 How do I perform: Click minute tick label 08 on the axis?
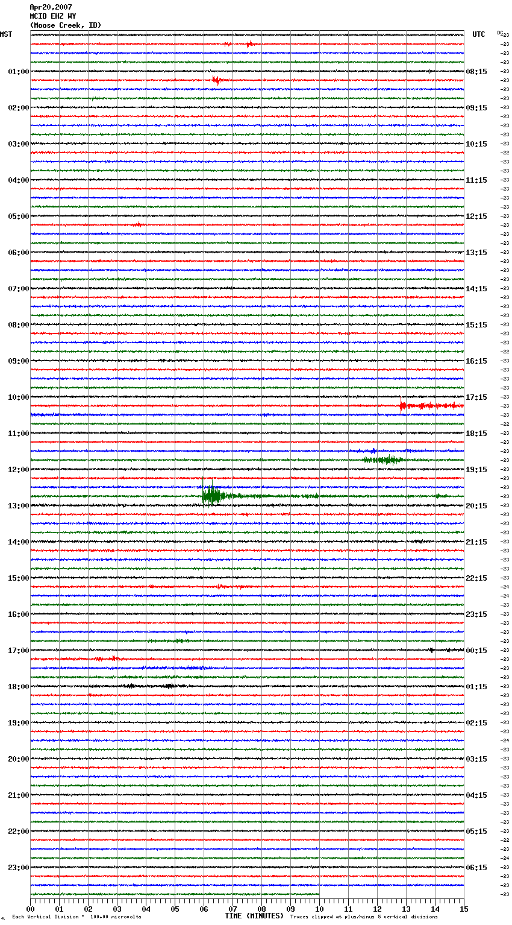[261, 908]
